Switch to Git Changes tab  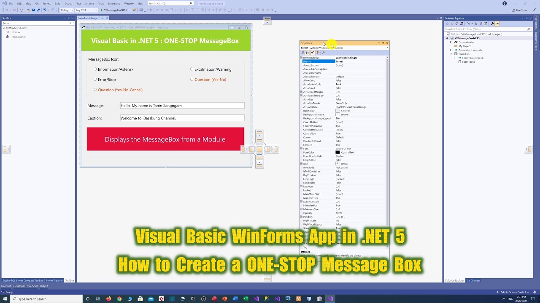[x=473, y=280]
